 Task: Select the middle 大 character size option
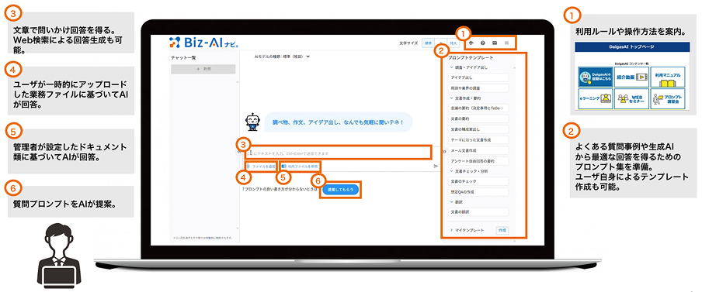coord(440,43)
